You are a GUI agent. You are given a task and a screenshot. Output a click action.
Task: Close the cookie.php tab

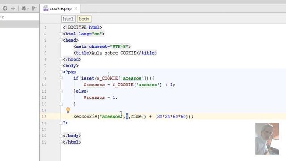pos(76,8)
